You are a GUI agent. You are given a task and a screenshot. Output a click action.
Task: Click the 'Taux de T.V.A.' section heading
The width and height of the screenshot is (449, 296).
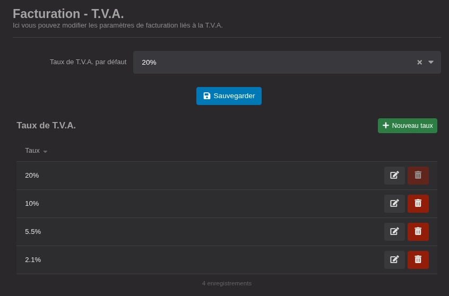(x=46, y=125)
